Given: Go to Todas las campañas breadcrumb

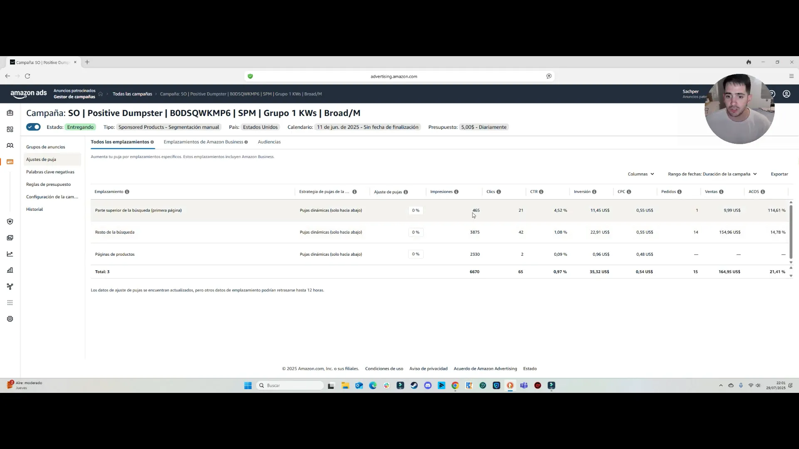Looking at the screenshot, I should coord(132,94).
